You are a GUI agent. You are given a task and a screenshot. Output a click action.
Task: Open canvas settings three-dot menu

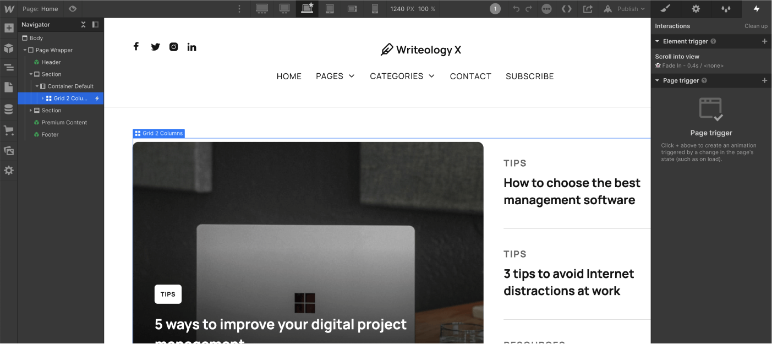pos(239,9)
